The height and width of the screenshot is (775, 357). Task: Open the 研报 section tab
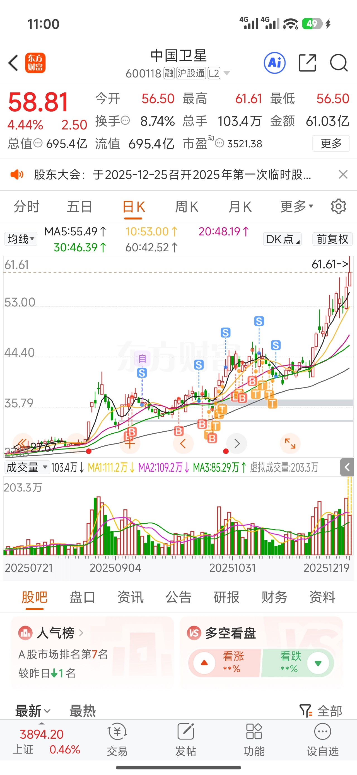[226, 597]
